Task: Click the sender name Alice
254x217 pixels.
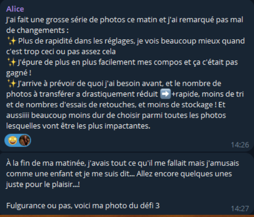Action: click(x=15, y=9)
